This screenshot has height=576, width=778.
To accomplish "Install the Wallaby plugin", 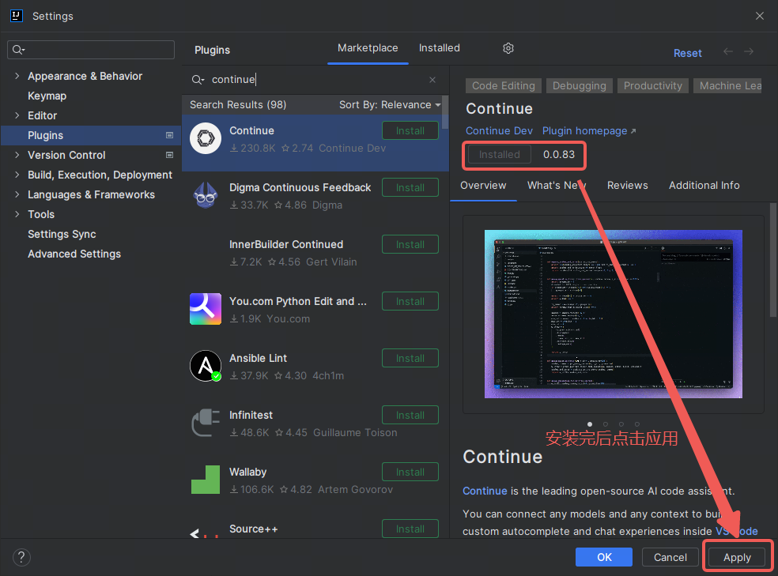I will pos(410,472).
